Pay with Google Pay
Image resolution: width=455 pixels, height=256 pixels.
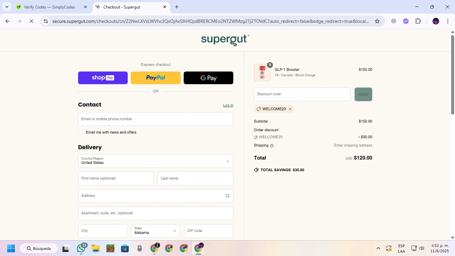click(208, 78)
